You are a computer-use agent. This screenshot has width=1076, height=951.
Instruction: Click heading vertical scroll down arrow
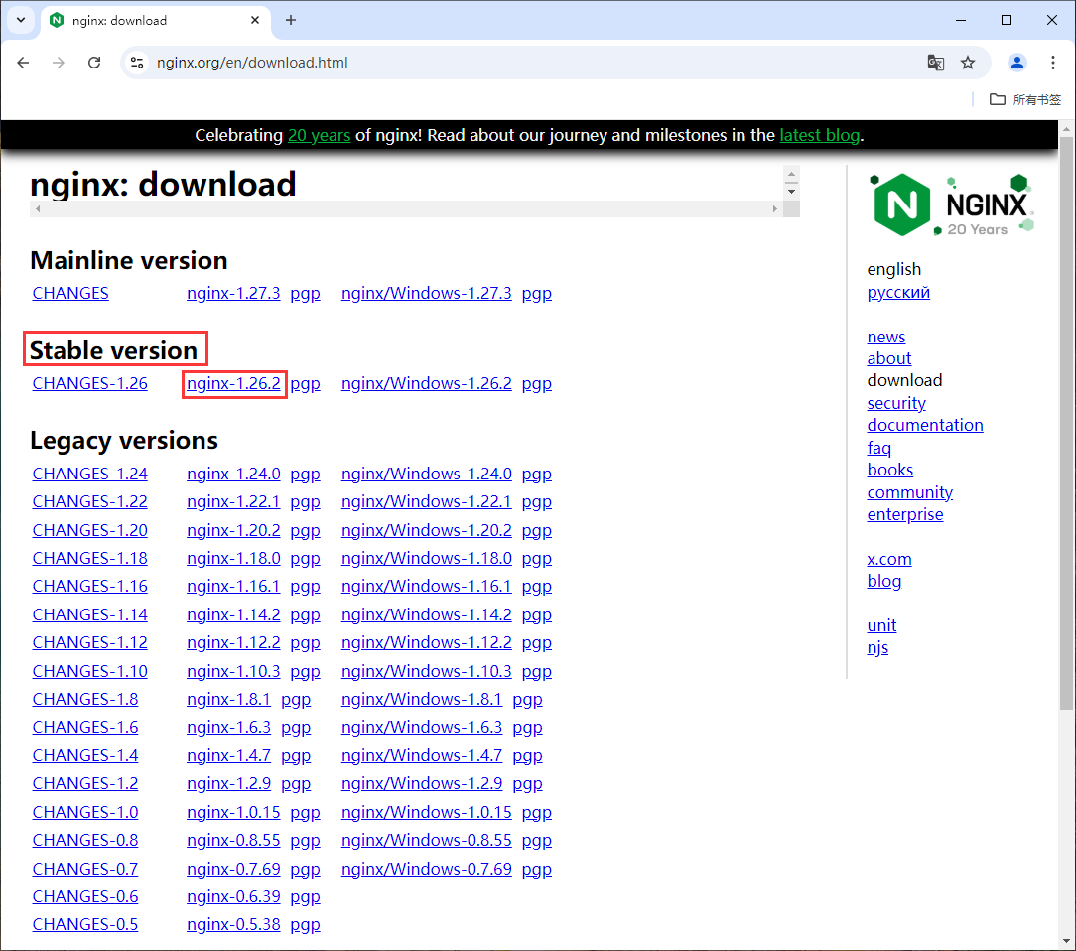tap(791, 192)
